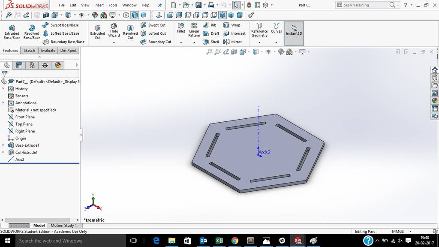Open the Curves tool
This screenshot has width=439, height=247.
[276, 28]
